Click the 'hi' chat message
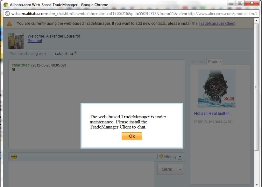The height and width of the screenshot is (187, 262). [13, 69]
